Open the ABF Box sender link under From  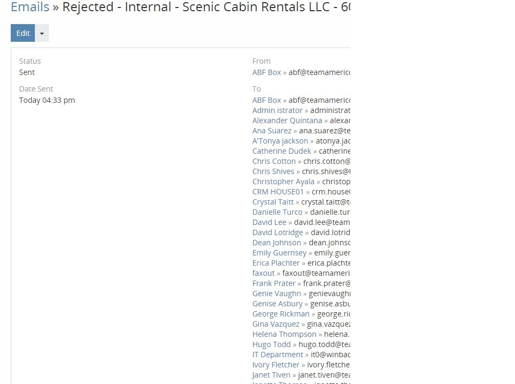tap(267, 72)
